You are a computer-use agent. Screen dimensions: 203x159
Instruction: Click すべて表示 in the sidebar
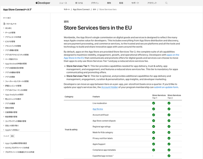pos(7,18)
